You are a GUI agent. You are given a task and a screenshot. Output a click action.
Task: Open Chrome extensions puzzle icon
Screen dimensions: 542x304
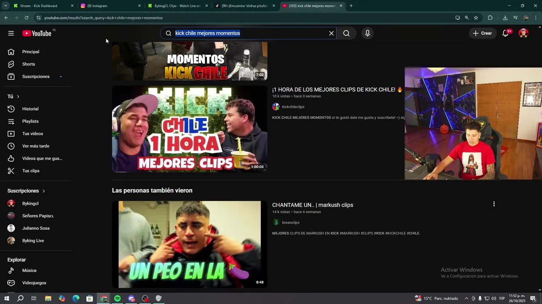pyautogui.click(x=490, y=18)
